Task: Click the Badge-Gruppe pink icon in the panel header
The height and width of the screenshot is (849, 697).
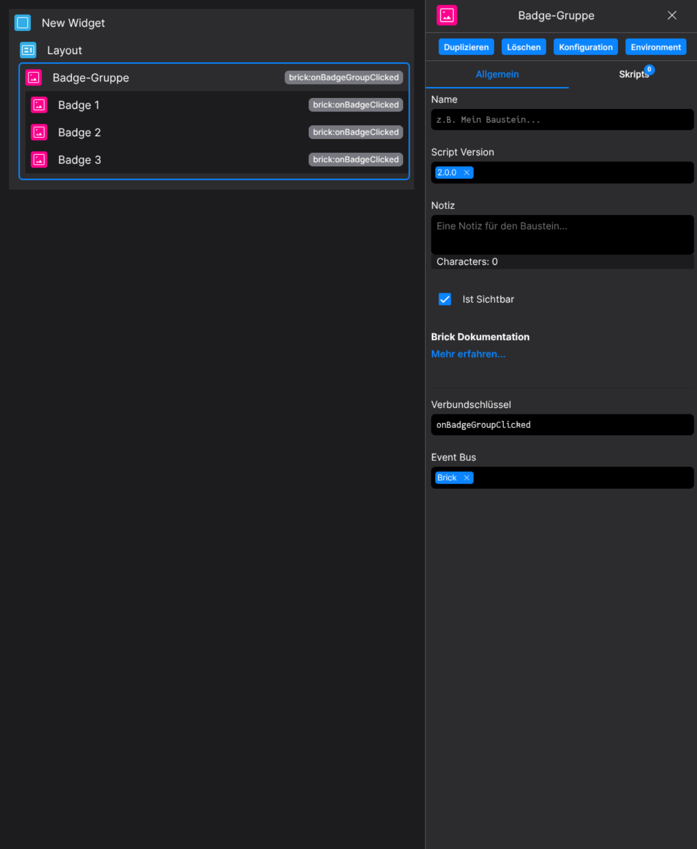Action: point(447,15)
